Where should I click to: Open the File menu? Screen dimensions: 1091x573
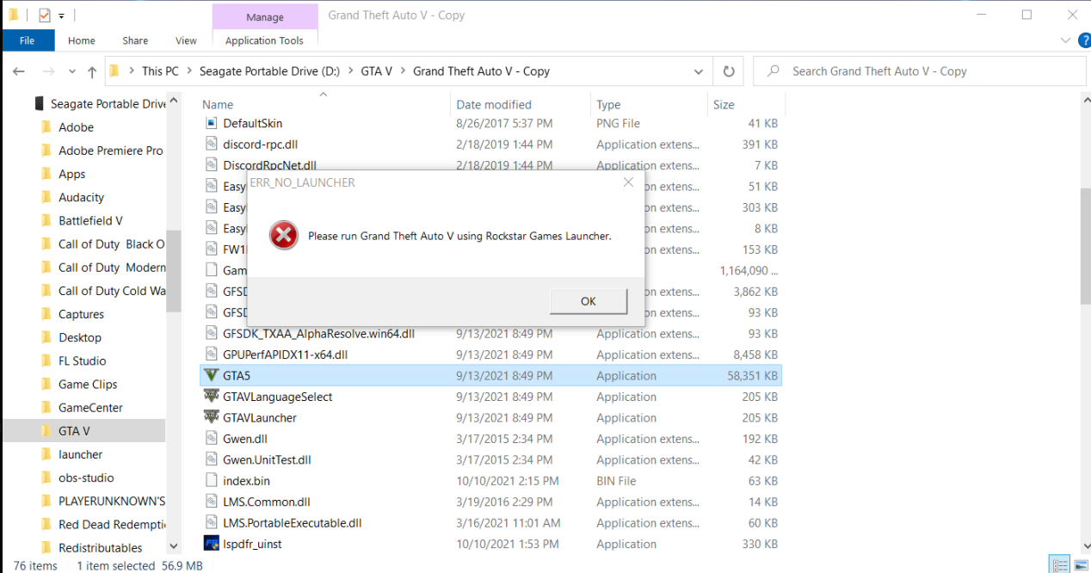click(x=28, y=40)
